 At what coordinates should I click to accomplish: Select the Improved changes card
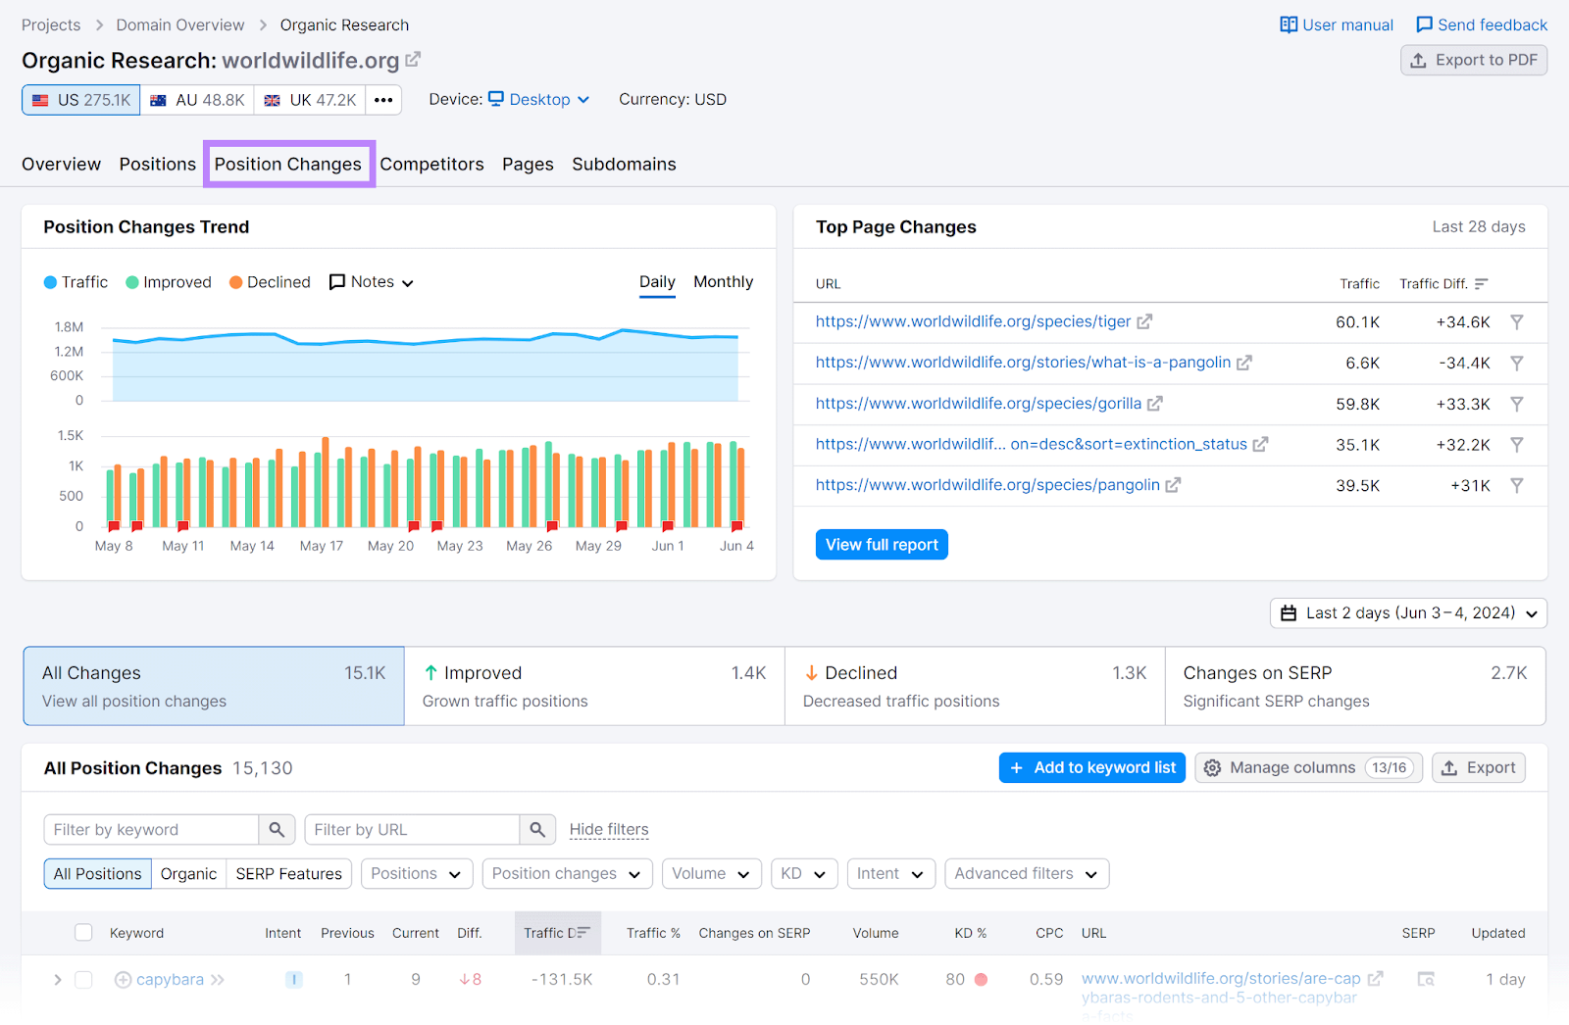coord(594,686)
